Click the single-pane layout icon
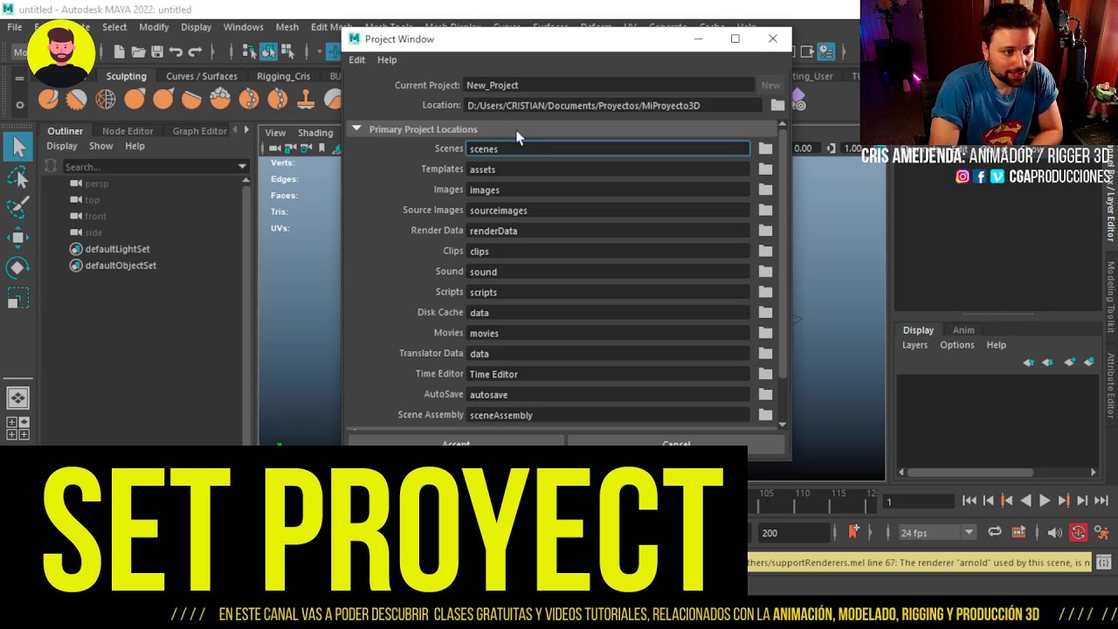The width and height of the screenshot is (1118, 629). click(x=17, y=398)
